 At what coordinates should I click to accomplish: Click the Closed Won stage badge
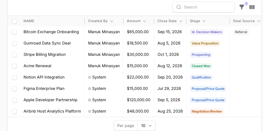point(201,66)
